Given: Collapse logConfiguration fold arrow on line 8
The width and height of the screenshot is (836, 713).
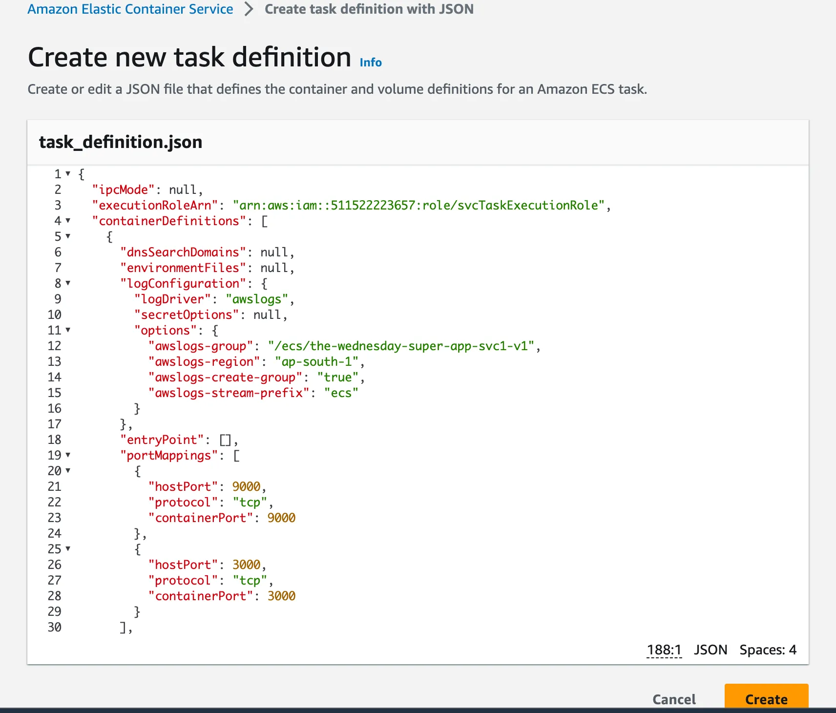Looking at the screenshot, I should [68, 283].
